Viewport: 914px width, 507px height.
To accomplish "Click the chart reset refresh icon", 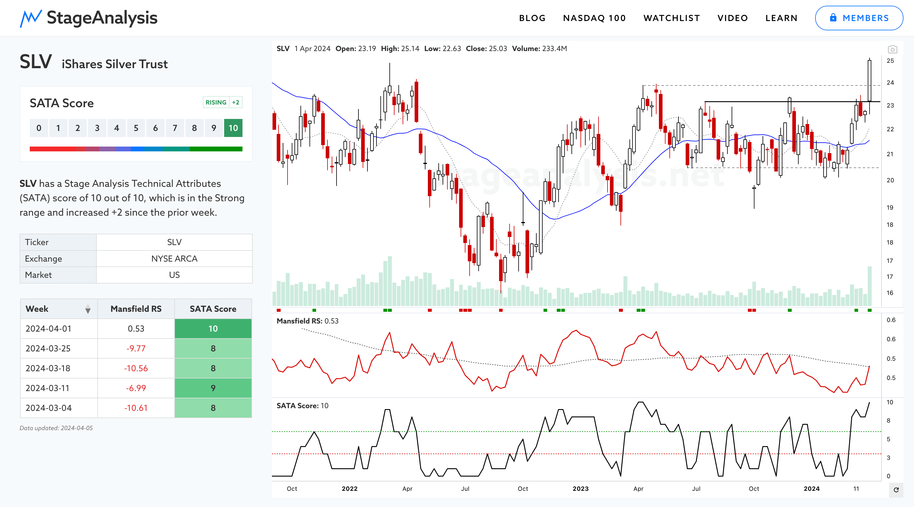I will pyautogui.click(x=896, y=490).
